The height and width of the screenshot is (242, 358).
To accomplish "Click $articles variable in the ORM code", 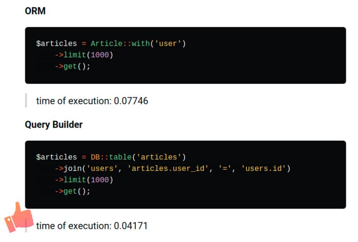I will pyautogui.click(x=57, y=43).
